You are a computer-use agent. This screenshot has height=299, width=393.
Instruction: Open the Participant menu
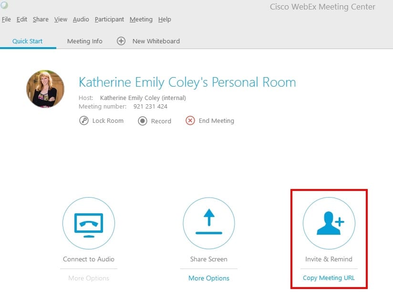(x=109, y=19)
